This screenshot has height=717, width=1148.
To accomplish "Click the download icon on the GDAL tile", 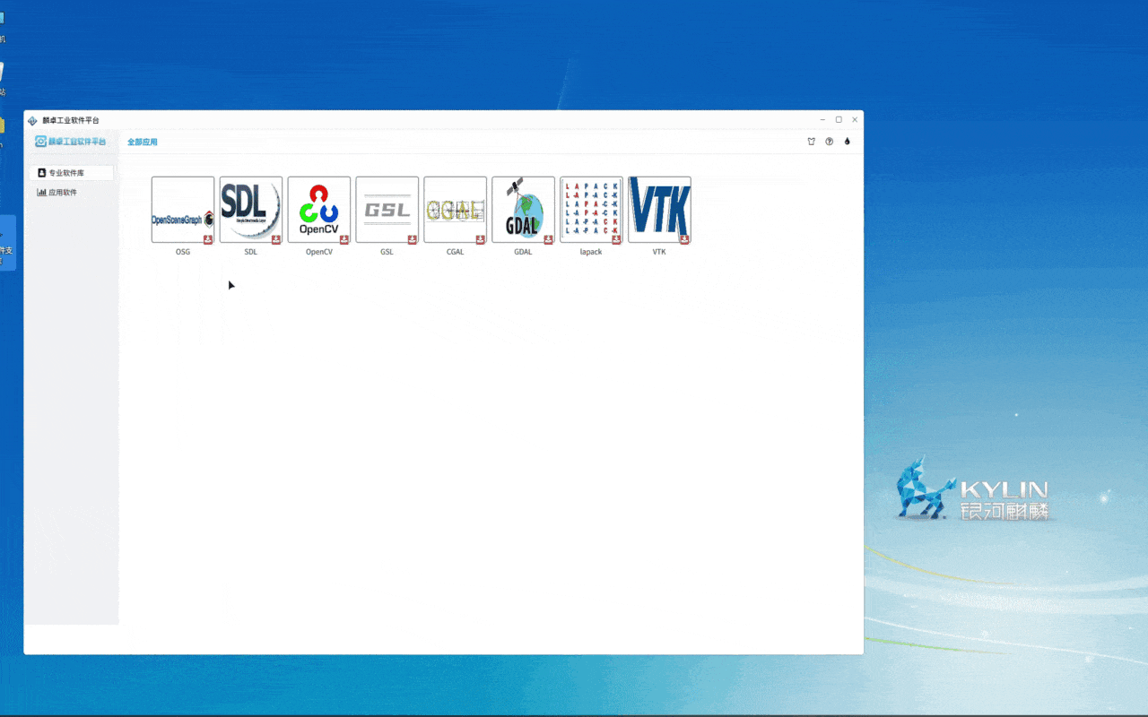I will [x=549, y=239].
